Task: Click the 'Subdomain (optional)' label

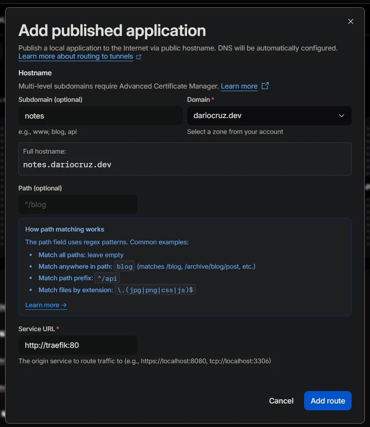Action: tap(51, 100)
